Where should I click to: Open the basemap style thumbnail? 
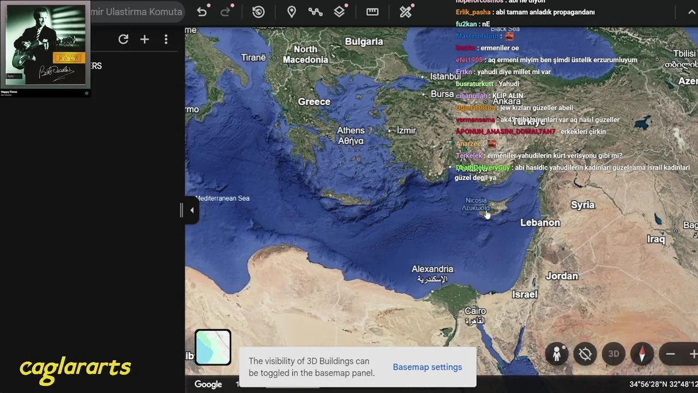[x=213, y=347]
